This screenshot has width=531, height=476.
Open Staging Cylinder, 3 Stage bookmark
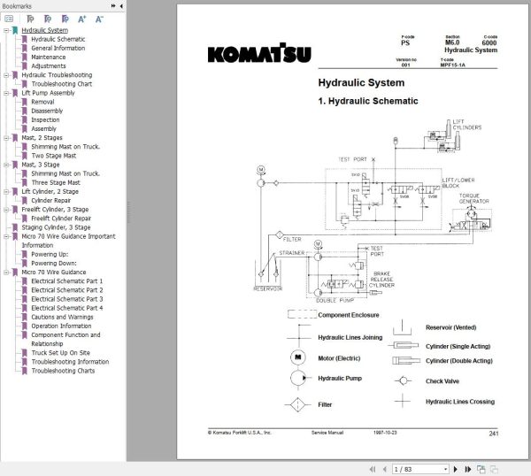pos(56,227)
